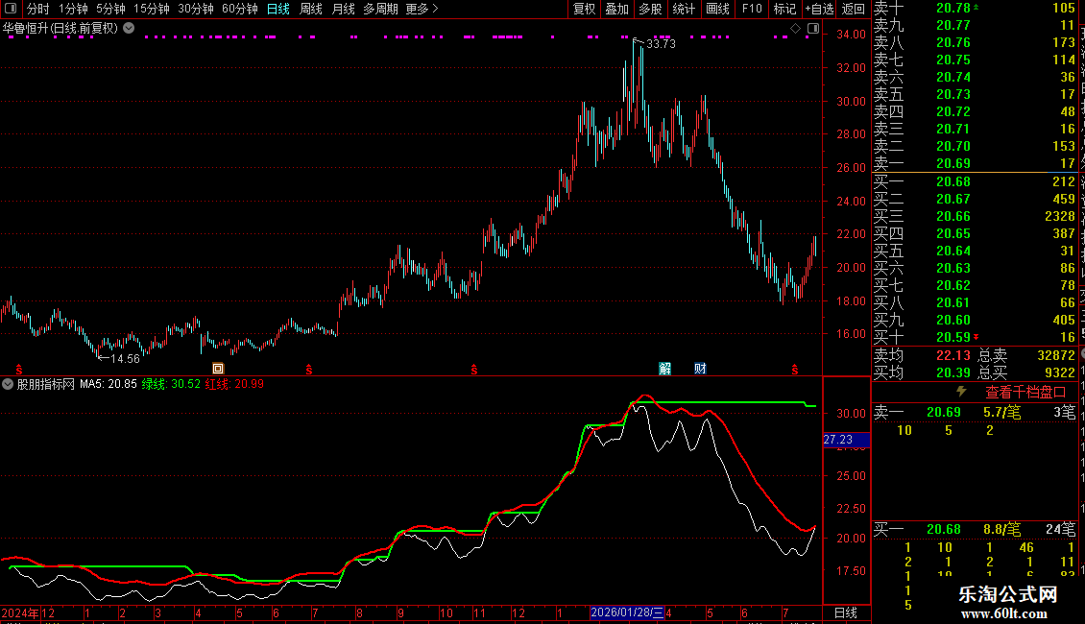The height and width of the screenshot is (624, 1085).
Task: Click the 5.7/笔 value in 卖一 detail
Action: [1002, 412]
